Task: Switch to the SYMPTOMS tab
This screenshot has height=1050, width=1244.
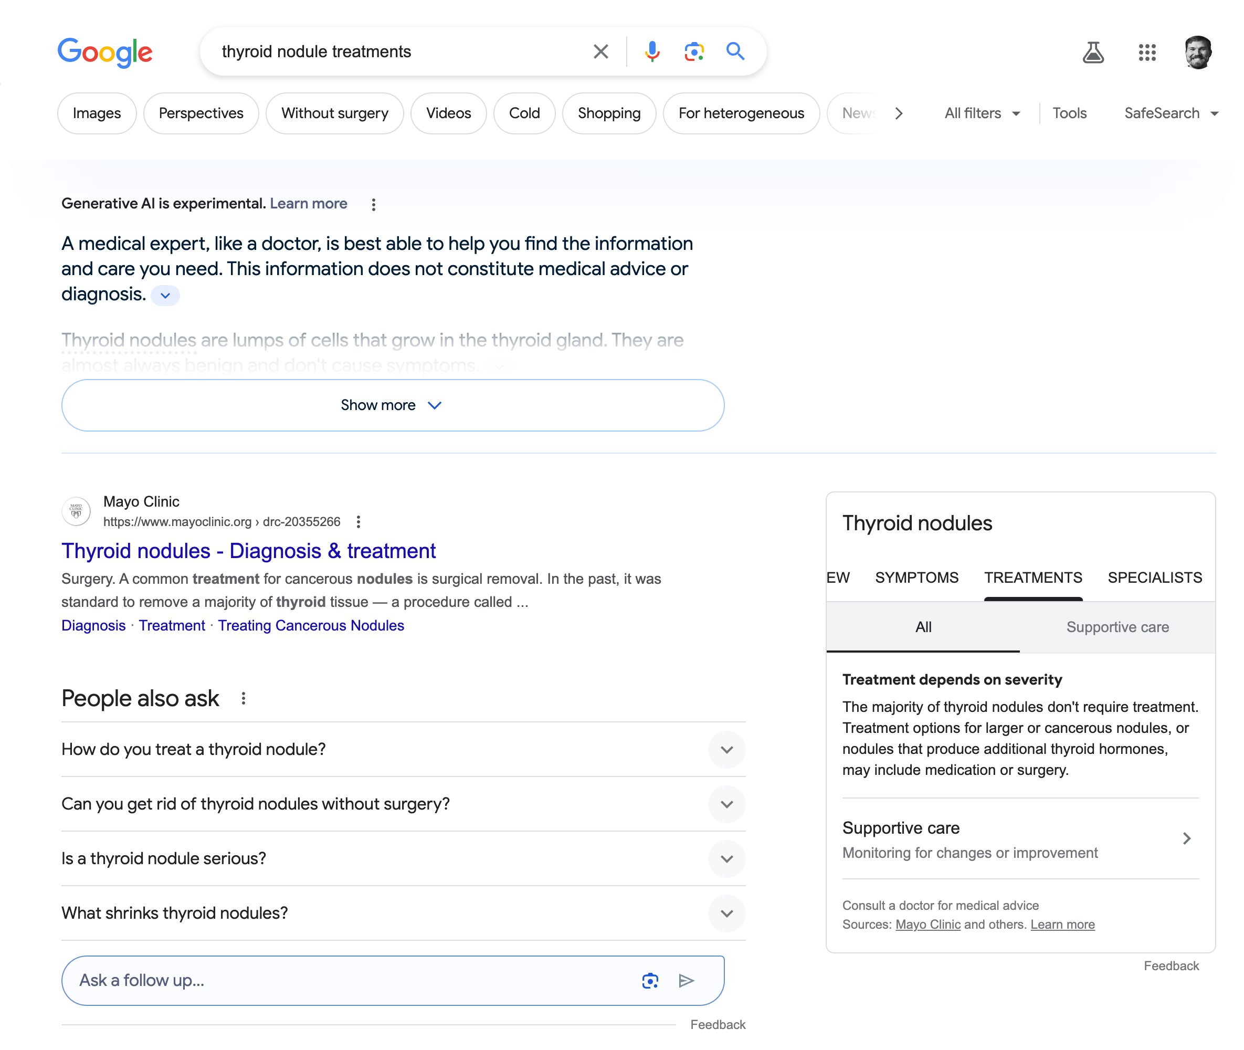Action: click(916, 577)
